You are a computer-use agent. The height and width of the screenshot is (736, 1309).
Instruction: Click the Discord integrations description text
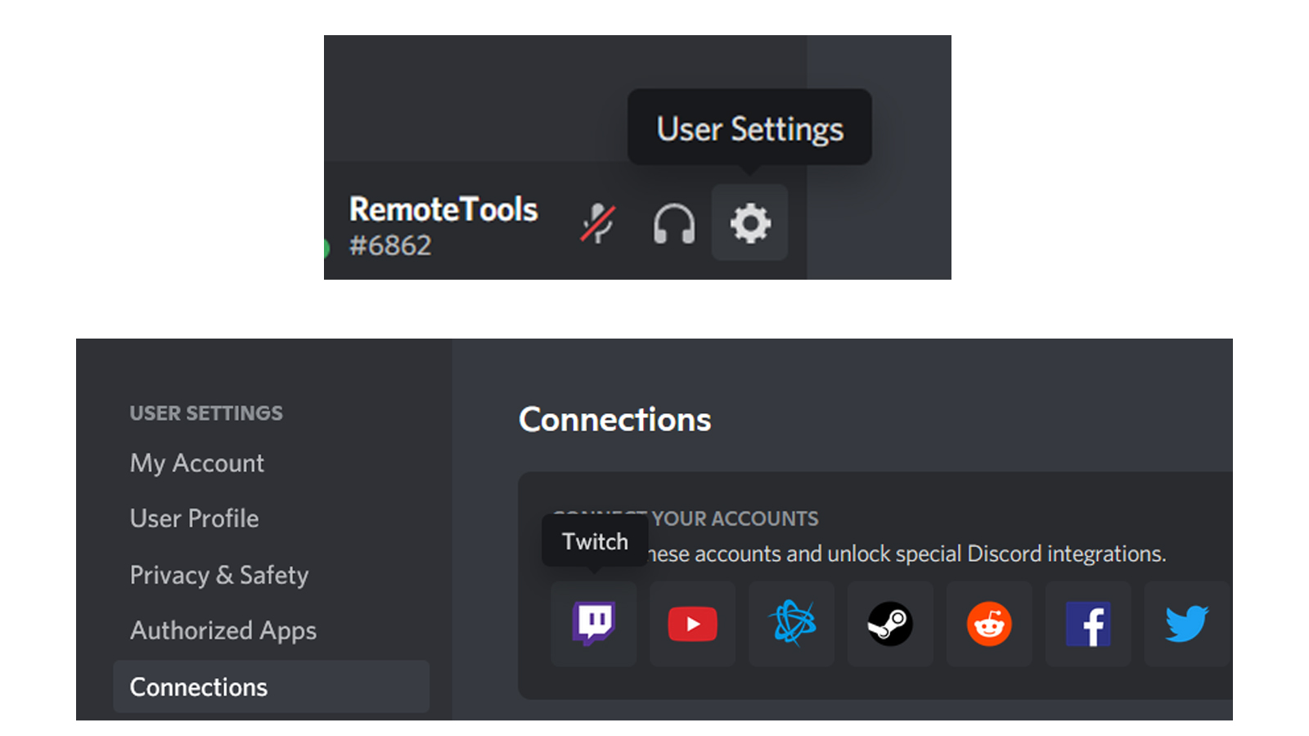coord(907,554)
